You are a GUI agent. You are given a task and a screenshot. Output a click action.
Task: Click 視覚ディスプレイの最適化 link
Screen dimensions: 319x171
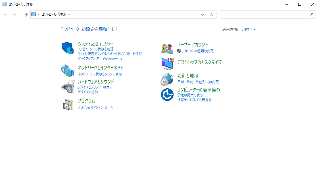[x=195, y=100]
